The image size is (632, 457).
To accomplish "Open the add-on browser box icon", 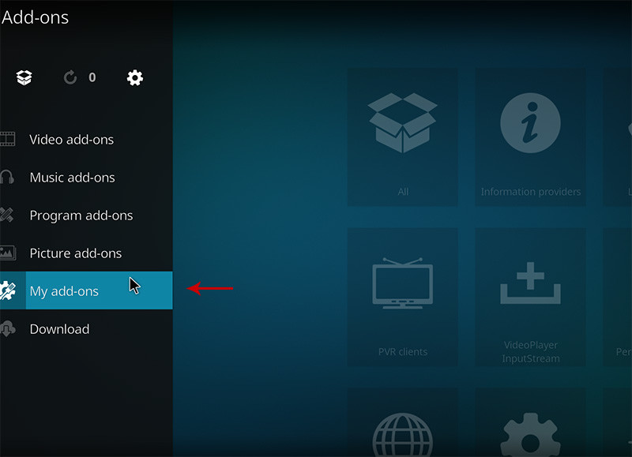I will [24, 77].
